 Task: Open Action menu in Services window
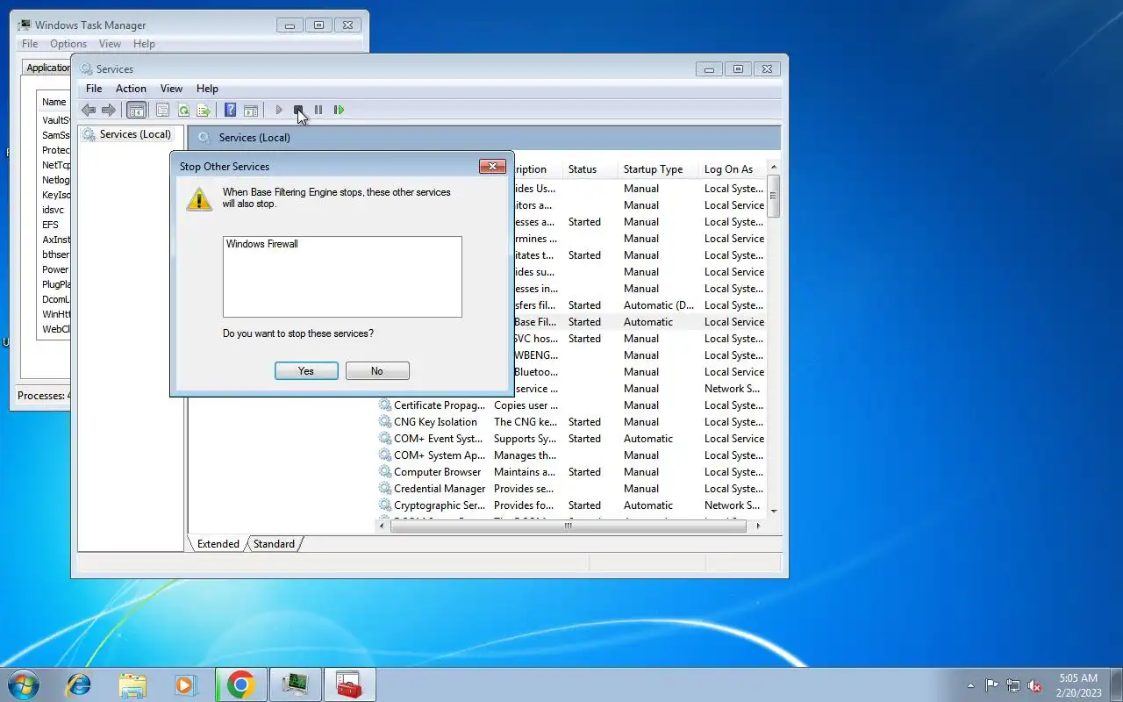(131, 89)
